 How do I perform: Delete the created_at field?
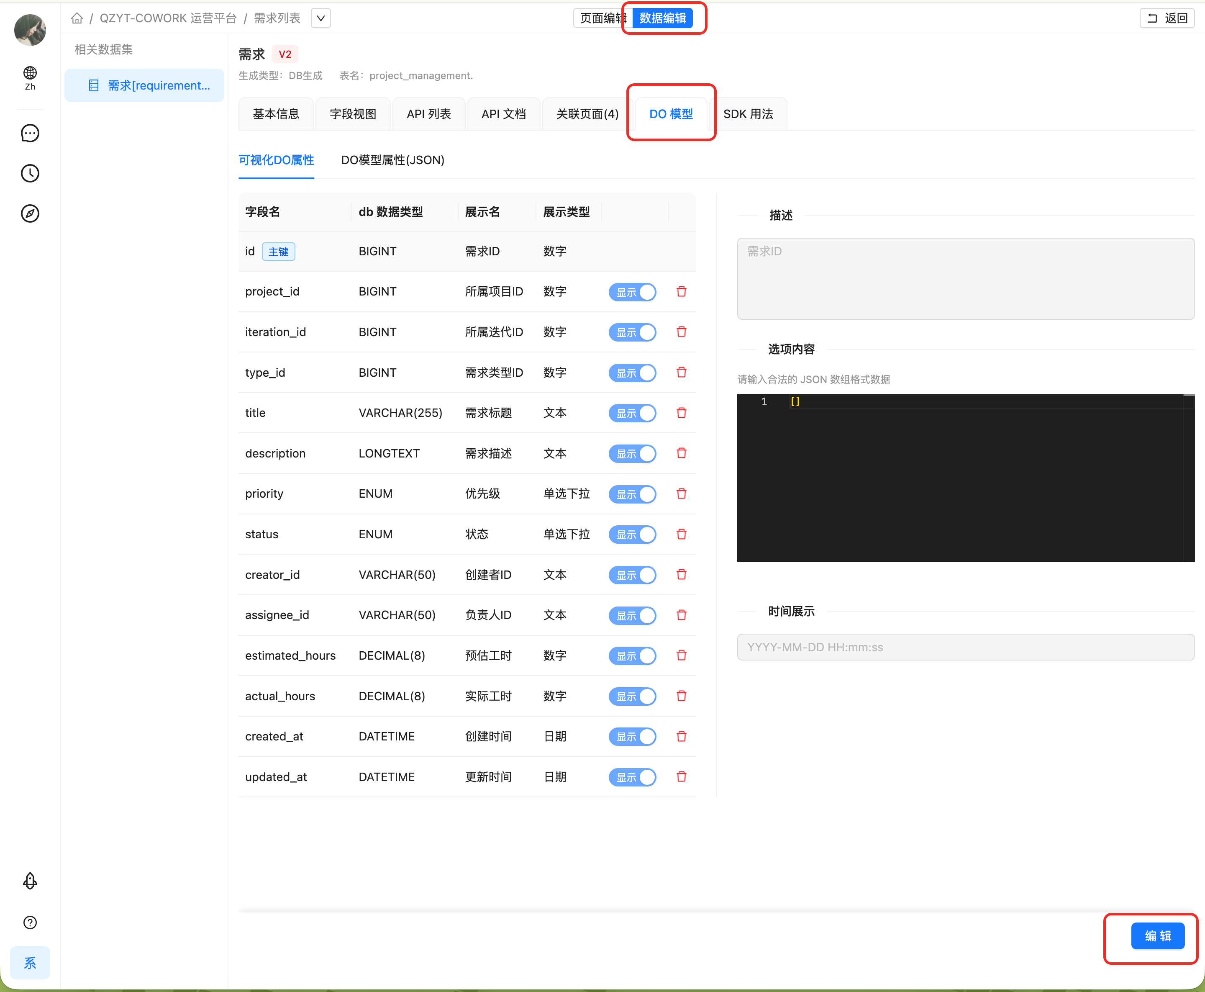coord(681,736)
